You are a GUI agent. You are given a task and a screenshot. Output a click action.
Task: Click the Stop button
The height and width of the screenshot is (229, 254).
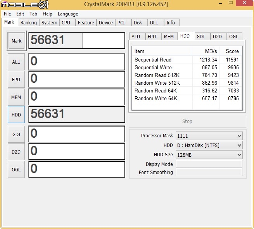[x=187, y=121]
